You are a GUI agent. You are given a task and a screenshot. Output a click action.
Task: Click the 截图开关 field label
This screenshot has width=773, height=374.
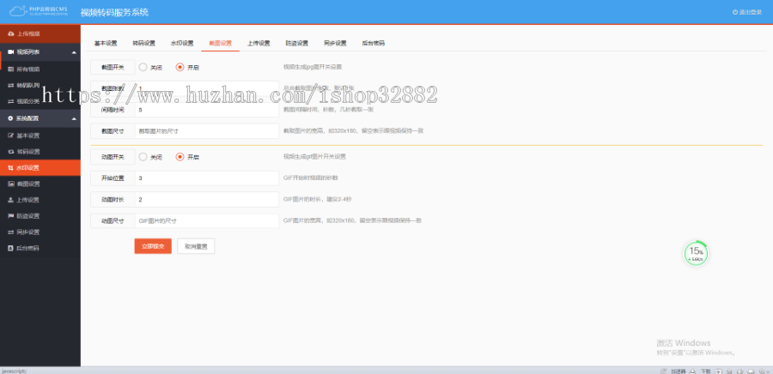tap(113, 68)
